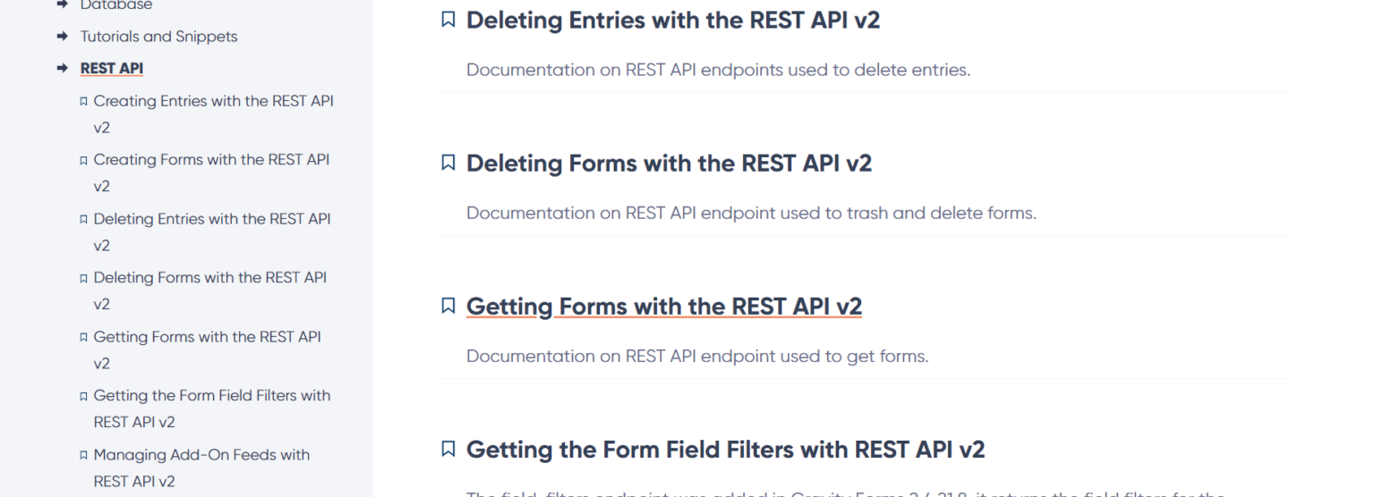Viewport: 1375px width, 497px height.
Task: Open Tutorials and Snippets sidebar item
Action: pyautogui.click(x=158, y=37)
